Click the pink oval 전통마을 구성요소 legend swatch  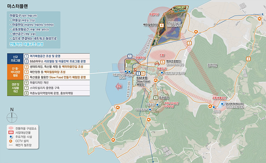click(11, 129)
